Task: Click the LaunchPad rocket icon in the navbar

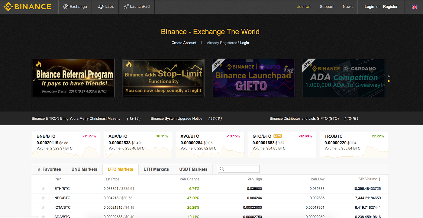Action: pyautogui.click(x=126, y=7)
